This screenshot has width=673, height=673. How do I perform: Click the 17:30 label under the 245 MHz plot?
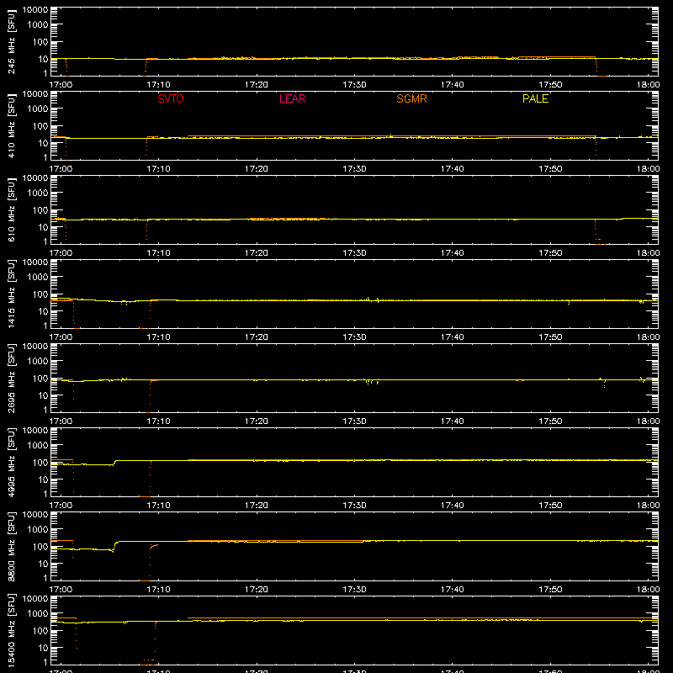354,85
